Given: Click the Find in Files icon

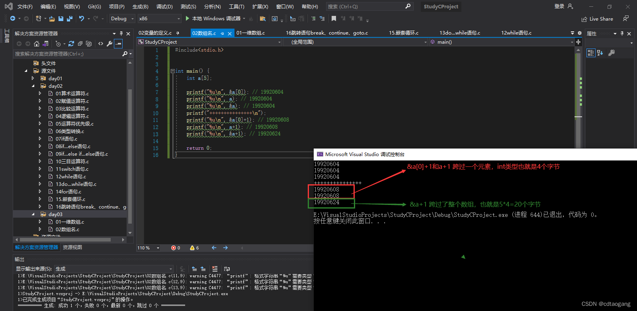Looking at the screenshot, I should pyautogui.click(x=262, y=19).
